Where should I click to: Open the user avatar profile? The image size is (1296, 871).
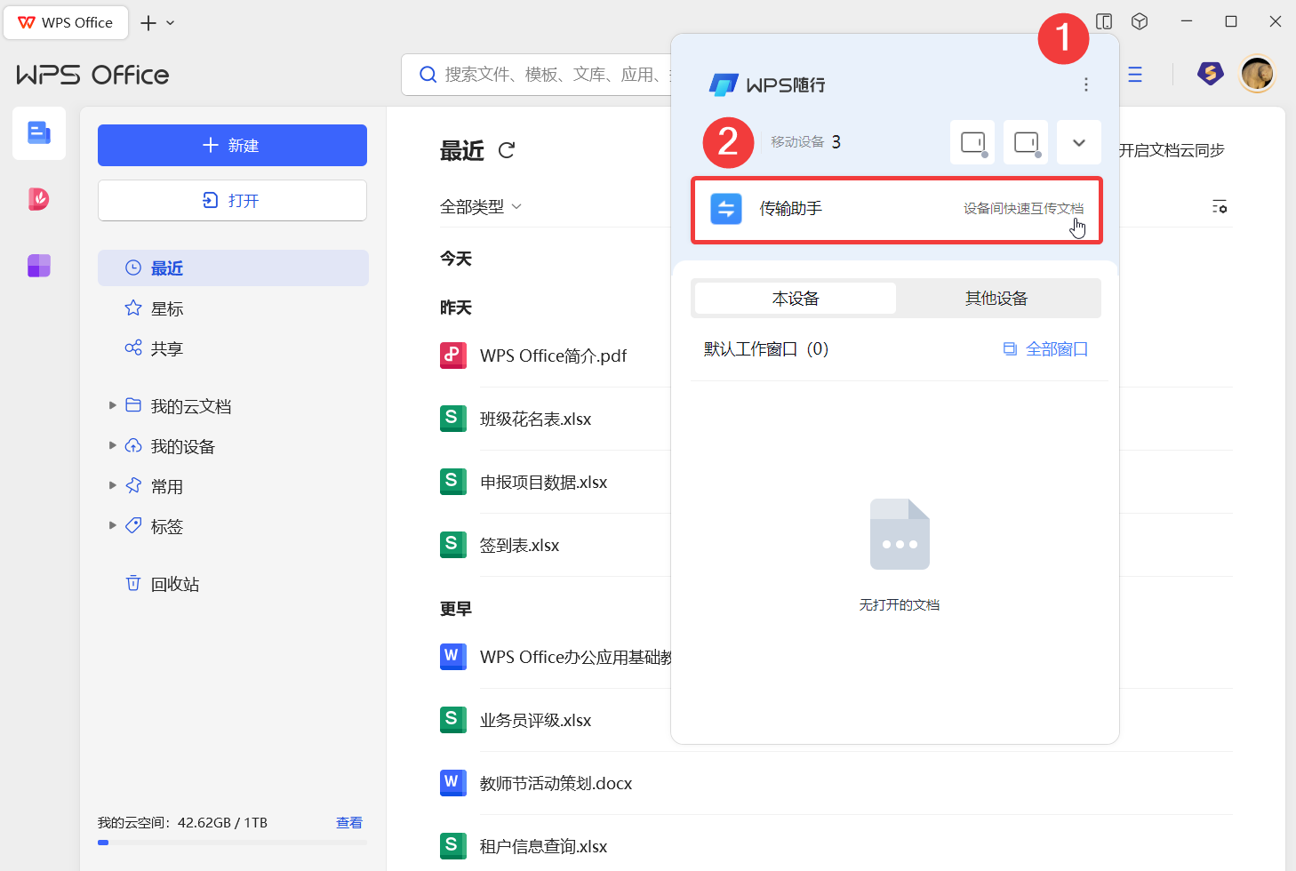(1257, 74)
